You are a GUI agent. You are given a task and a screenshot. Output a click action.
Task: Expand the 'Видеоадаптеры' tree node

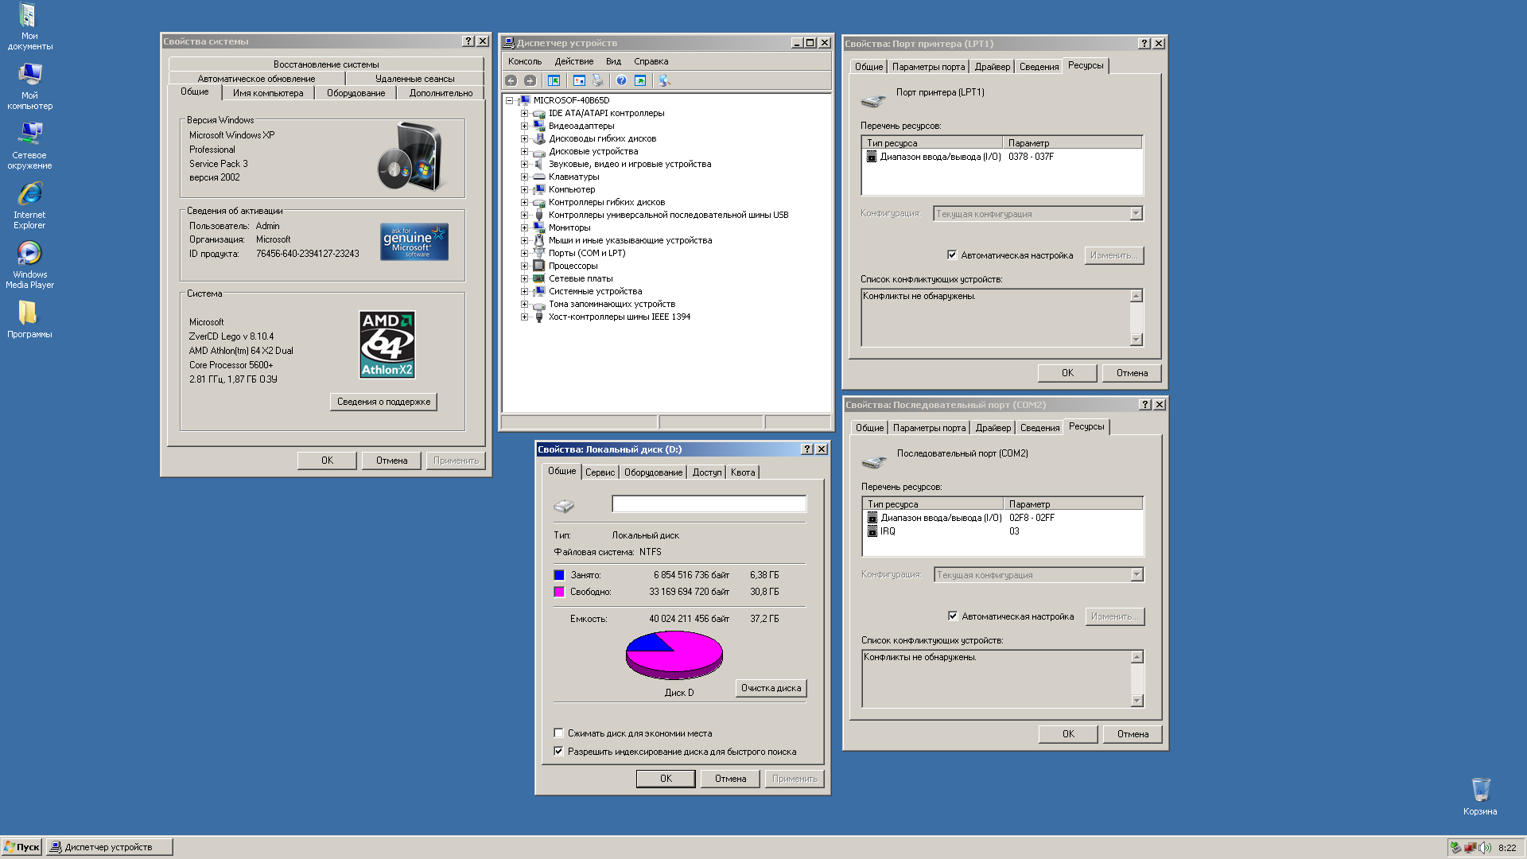click(524, 126)
